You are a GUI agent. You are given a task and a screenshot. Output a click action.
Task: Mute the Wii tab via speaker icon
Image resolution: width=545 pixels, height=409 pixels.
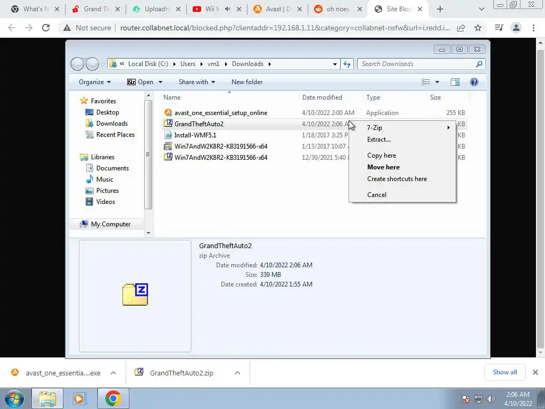pos(228,9)
